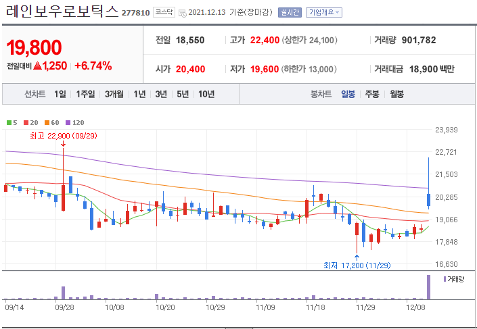This screenshot has width=477, height=329.
Task: Switch to 일봉 daily candle chart
Action: [348, 94]
